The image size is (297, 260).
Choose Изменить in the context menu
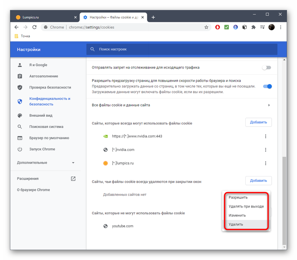click(246, 216)
